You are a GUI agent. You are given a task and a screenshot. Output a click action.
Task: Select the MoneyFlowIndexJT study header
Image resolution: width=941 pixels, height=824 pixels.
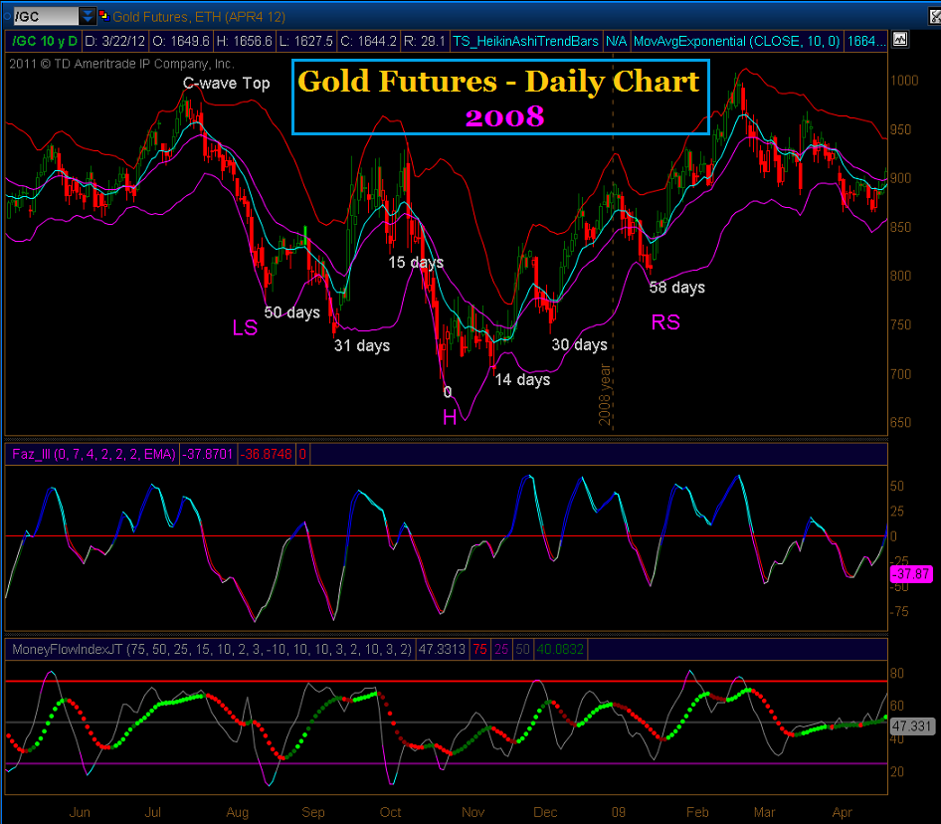tap(211, 649)
